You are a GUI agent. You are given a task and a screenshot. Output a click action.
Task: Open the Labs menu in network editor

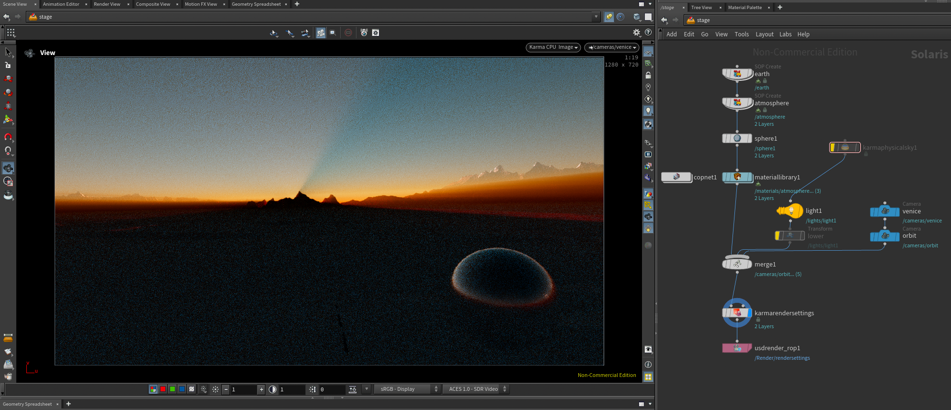tap(785, 34)
